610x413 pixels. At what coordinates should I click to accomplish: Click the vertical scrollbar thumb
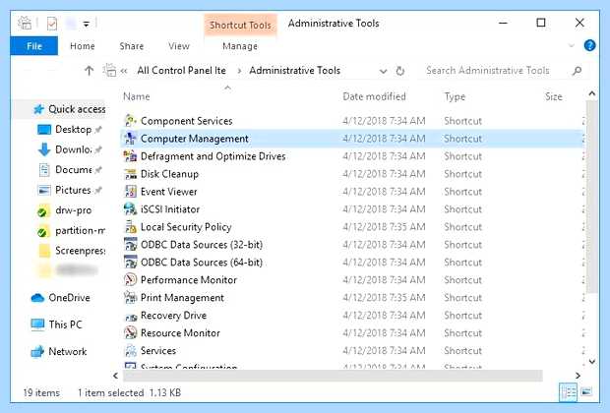[x=591, y=198]
